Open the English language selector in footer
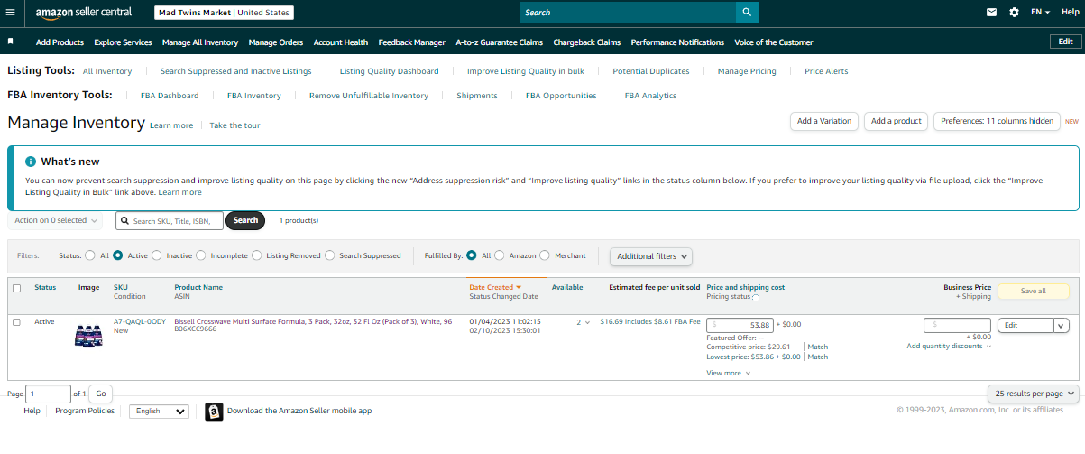This screenshot has height=454, width=1085. click(x=160, y=412)
